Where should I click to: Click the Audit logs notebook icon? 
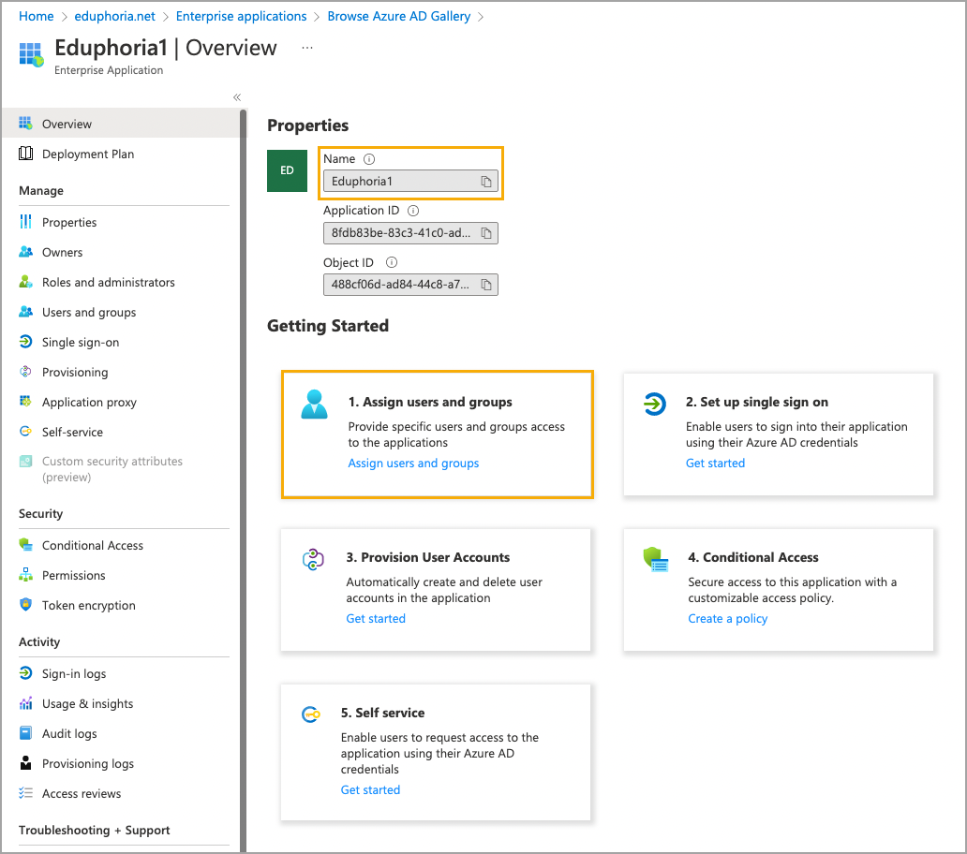pyautogui.click(x=25, y=733)
